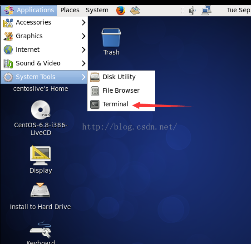Image resolution: width=251 pixels, height=244 pixels.
Task: Open the Graphics submenu
Action: (44, 36)
